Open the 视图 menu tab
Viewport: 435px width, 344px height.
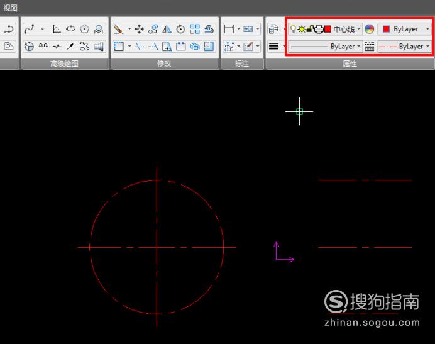tap(10, 8)
